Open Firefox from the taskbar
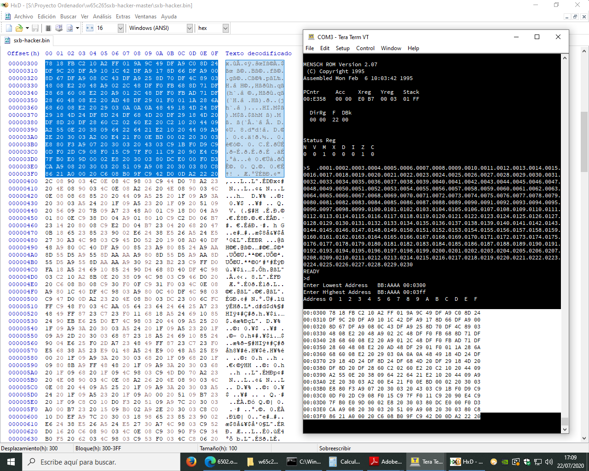Image resolution: width=589 pixels, height=471 pixels. pyautogui.click(x=191, y=461)
